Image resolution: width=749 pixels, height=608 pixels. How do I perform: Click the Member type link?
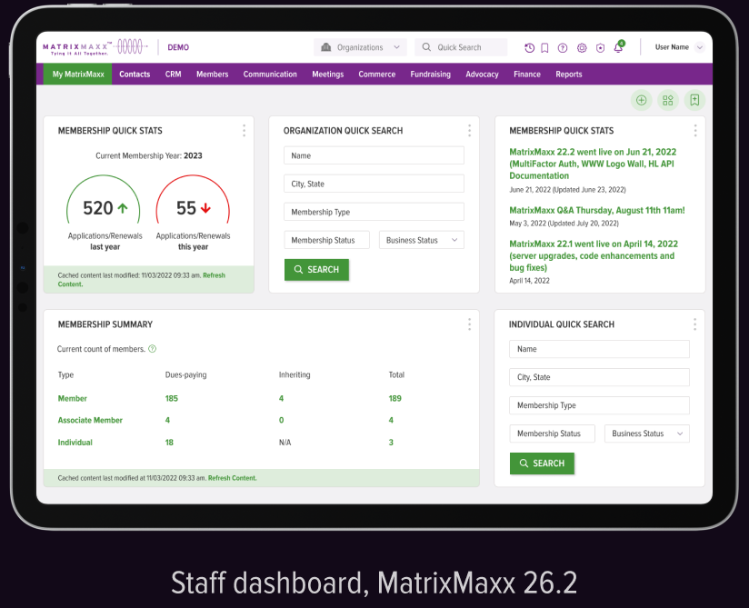tap(72, 398)
